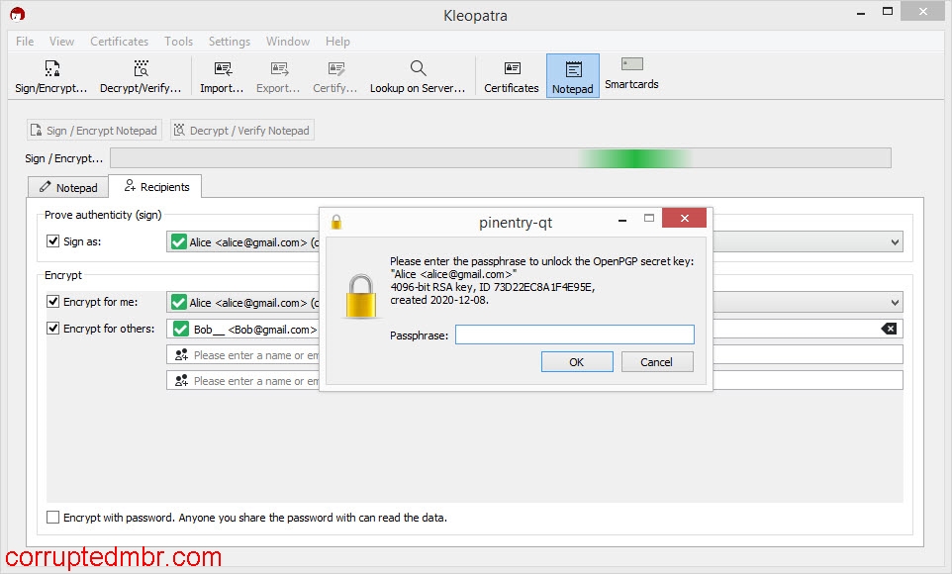Open the Settings menu
The height and width of the screenshot is (574, 952).
point(229,42)
